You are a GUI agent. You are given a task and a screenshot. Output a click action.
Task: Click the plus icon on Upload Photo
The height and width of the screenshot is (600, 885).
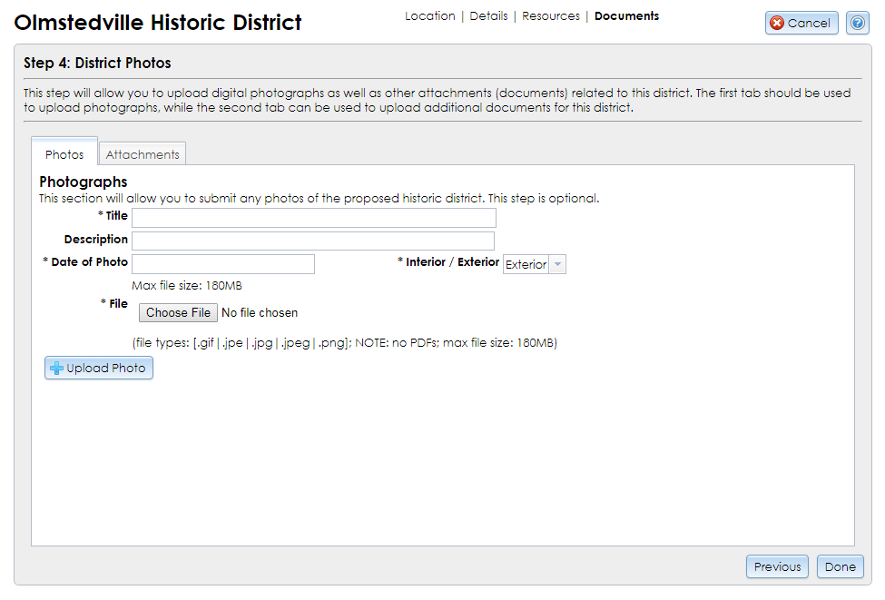[56, 368]
